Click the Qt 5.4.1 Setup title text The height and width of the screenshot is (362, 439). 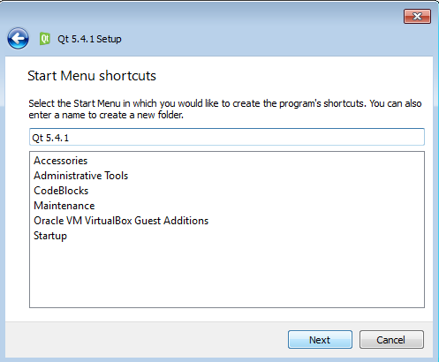89,39
